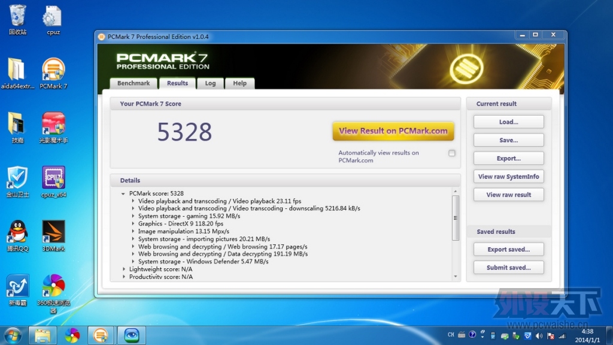Collapse the PCMark score 5328 tree node
Image resolution: width=613 pixels, height=345 pixels.
[123, 193]
